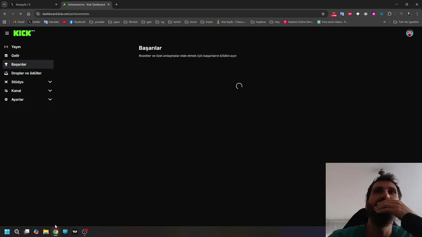Expand the Ayarlar chevron
Screen dimensions: 422x237
(x=50, y=99)
